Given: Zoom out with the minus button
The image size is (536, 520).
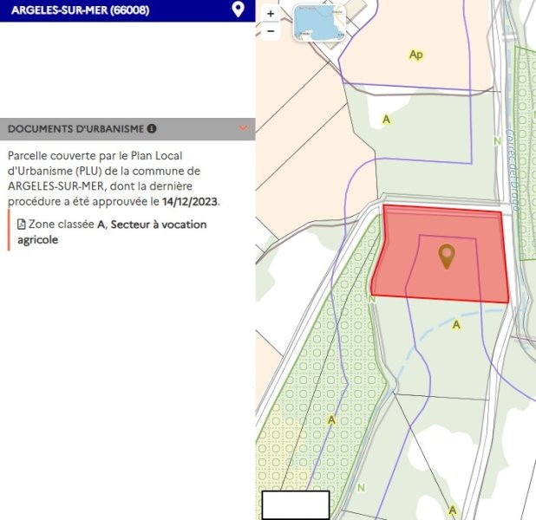Looking at the screenshot, I should (x=271, y=31).
